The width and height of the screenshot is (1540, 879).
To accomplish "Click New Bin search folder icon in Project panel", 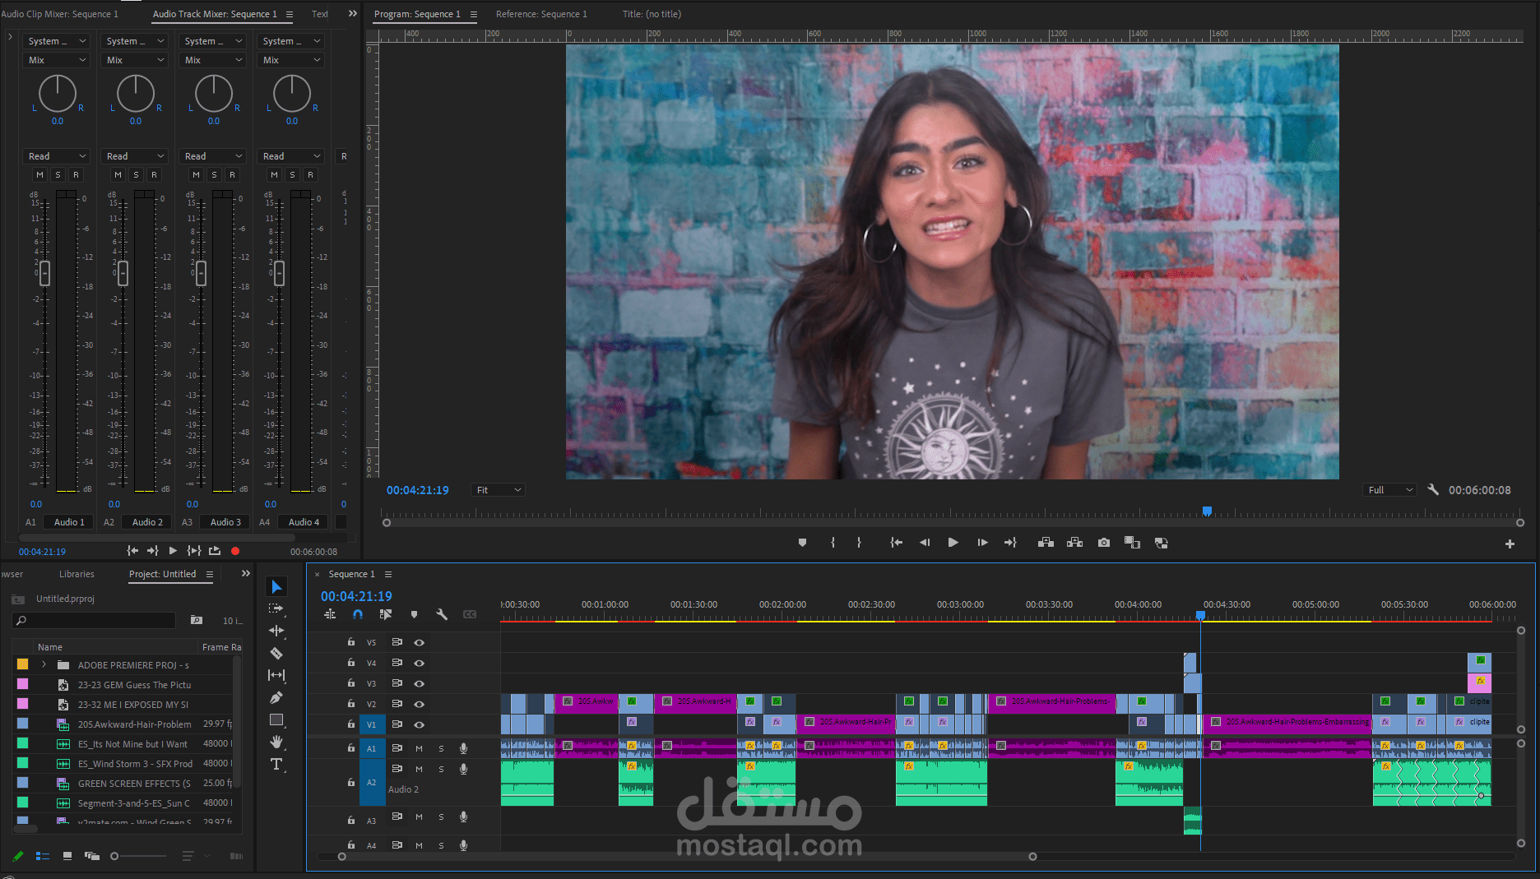I will 197,620.
